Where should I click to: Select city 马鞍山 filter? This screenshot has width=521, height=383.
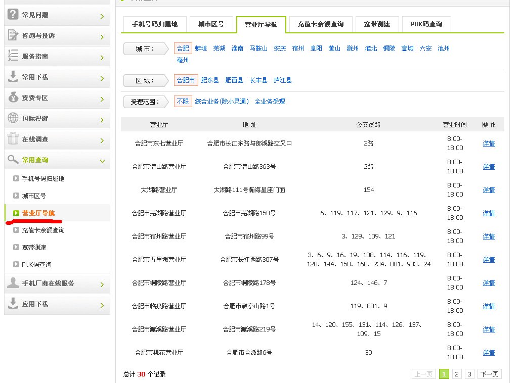(x=258, y=49)
